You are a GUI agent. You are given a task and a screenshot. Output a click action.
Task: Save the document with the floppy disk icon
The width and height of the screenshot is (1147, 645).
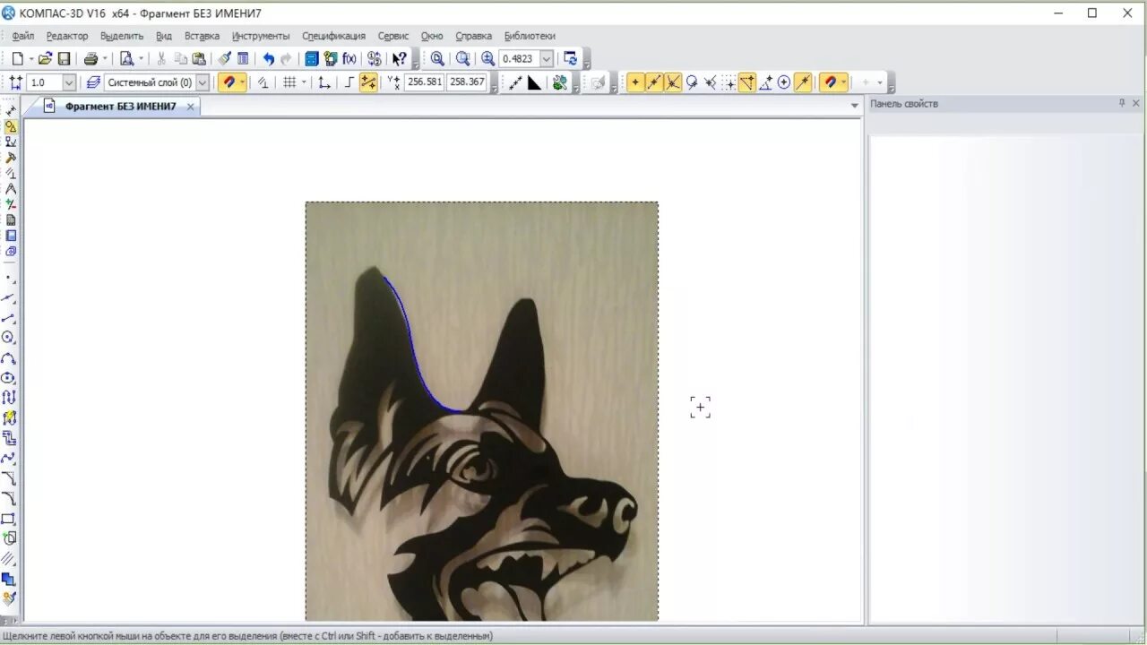(x=65, y=58)
